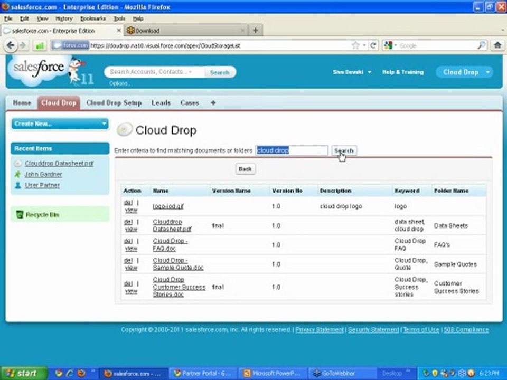Select the Cloud Drop tab

click(x=59, y=103)
